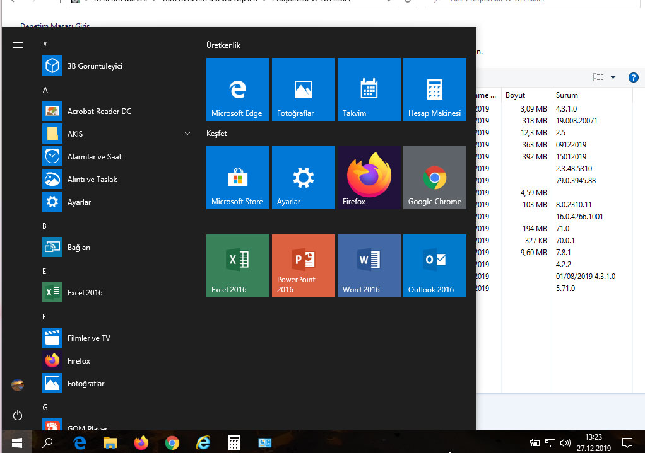Select the Üretkenlik tile group title

tap(223, 45)
